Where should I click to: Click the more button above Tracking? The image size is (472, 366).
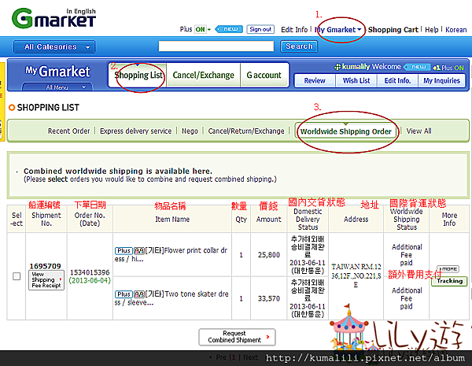click(x=448, y=268)
